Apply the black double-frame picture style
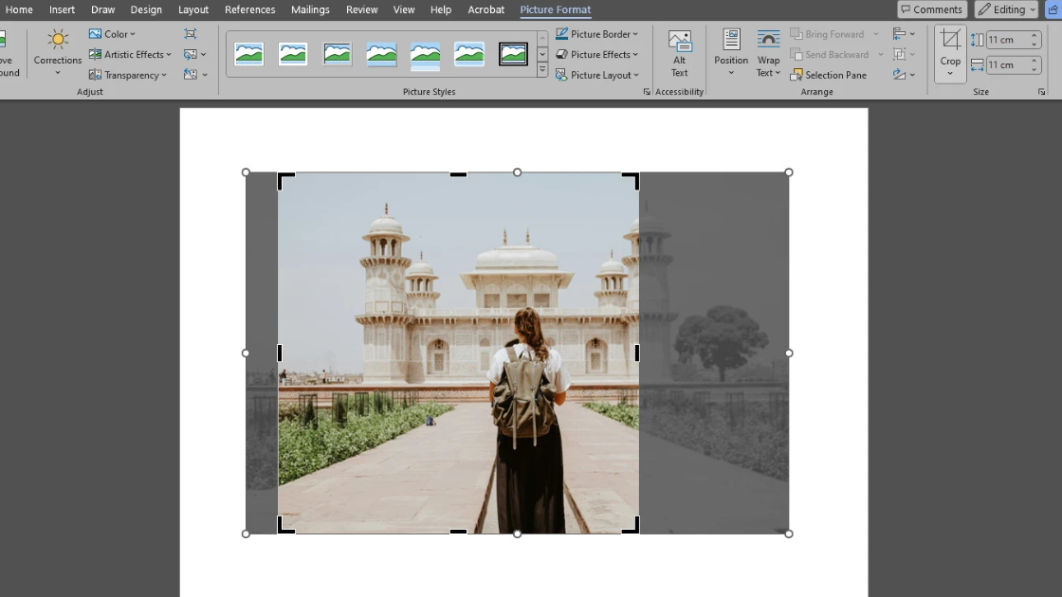Image resolution: width=1062 pixels, height=597 pixels. click(513, 54)
